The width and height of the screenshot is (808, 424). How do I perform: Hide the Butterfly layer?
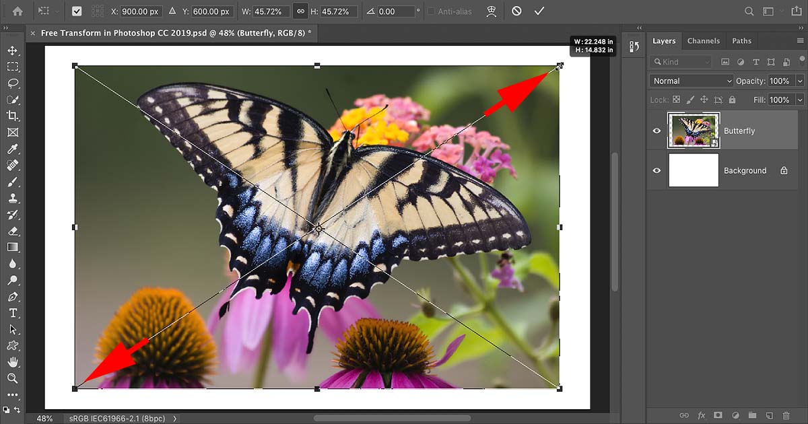pyautogui.click(x=656, y=131)
